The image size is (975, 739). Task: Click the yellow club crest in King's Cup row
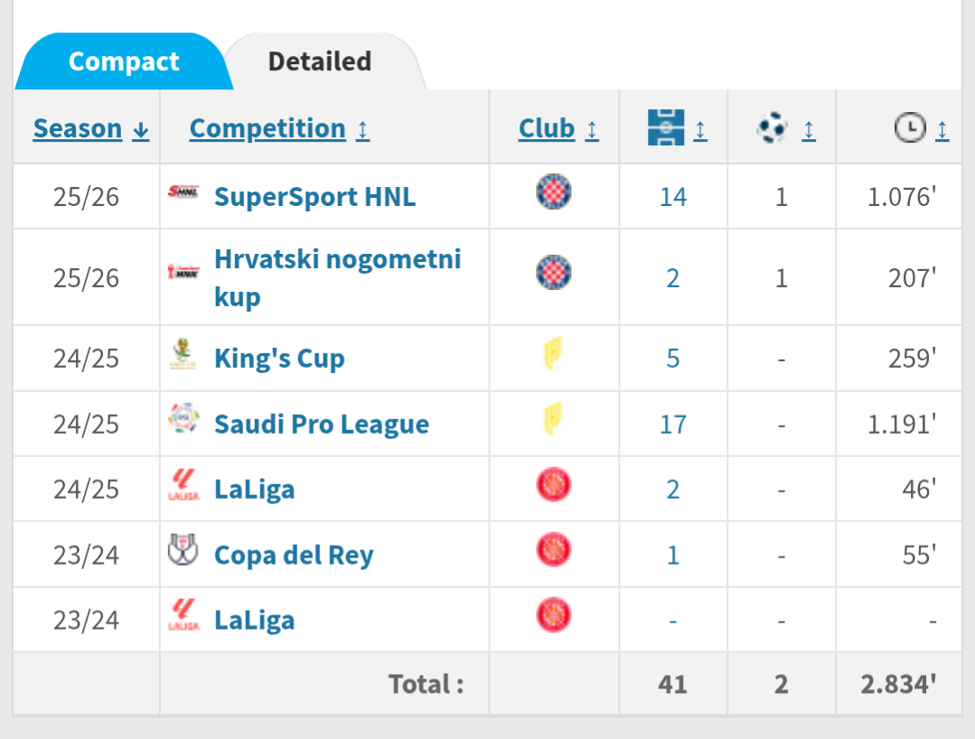pyautogui.click(x=554, y=354)
